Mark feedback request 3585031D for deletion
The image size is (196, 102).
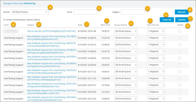point(180,44)
